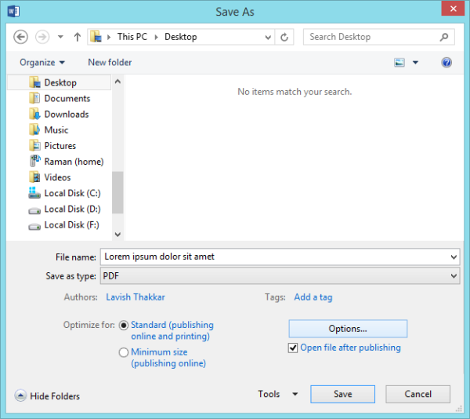Screen dimensions: 470x419
Task: Click the Hide Folders arrow icon
Action: click(20, 396)
